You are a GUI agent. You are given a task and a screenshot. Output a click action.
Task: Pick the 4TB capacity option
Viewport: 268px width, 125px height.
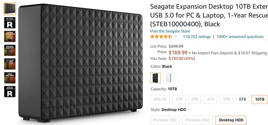pos(210,99)
